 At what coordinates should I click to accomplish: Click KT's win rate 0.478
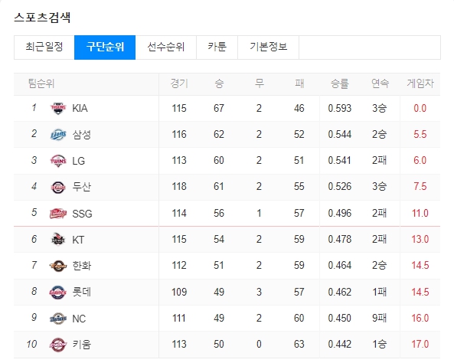[x=340, y=239]
